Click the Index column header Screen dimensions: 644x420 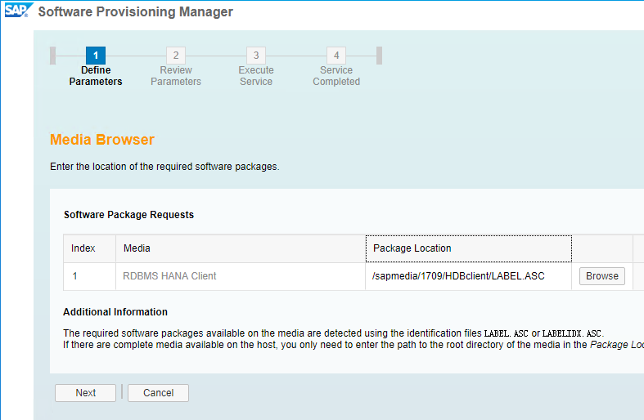click(89, 248)
